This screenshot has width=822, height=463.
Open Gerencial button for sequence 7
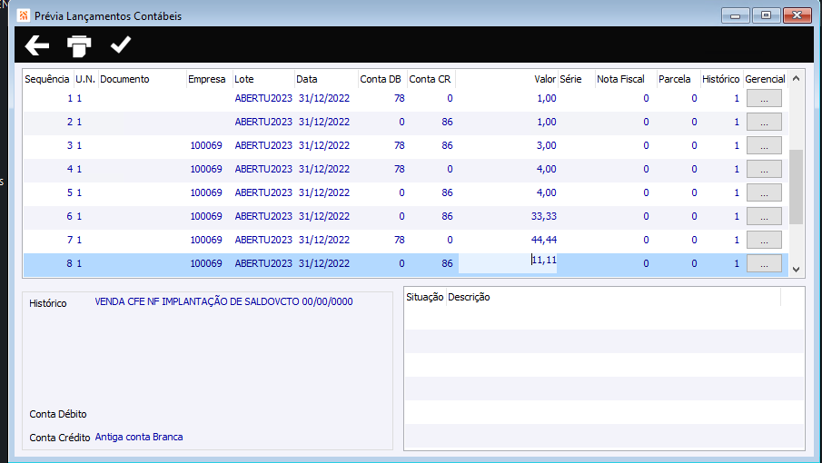[764, 240]
